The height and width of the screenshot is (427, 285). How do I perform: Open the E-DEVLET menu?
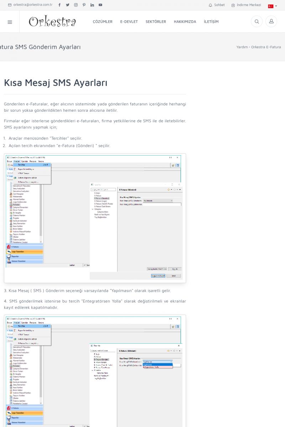click(129, 22)
